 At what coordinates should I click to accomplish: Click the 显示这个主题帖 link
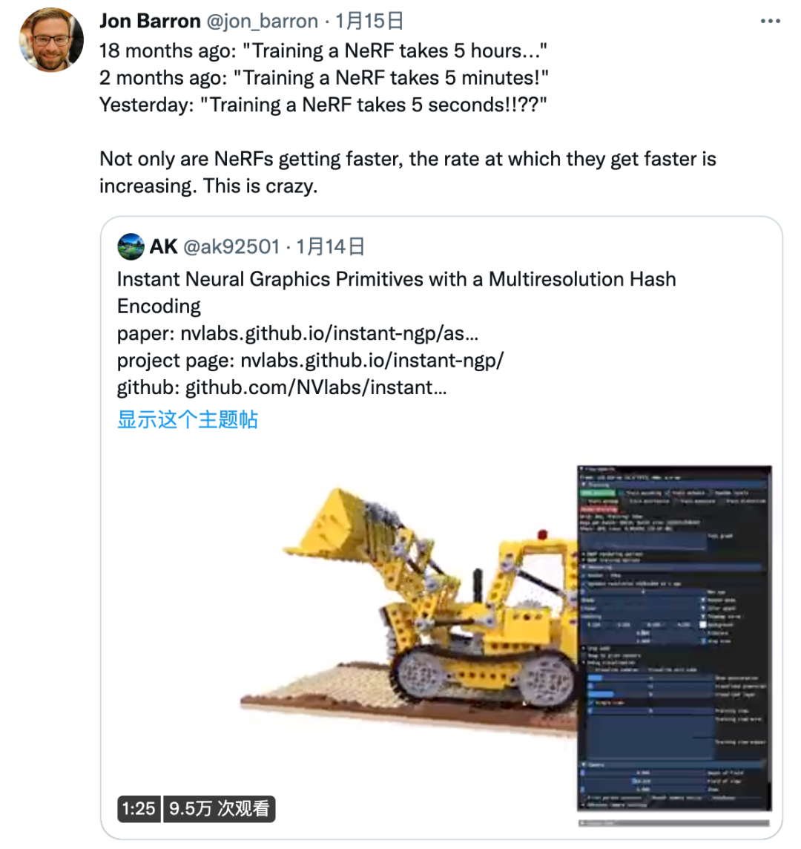coord(188,419)
